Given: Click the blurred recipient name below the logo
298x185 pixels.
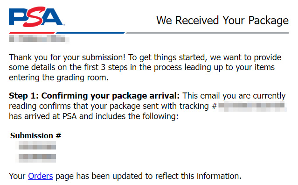Looking at the screenshot, I should coord(39,39).
